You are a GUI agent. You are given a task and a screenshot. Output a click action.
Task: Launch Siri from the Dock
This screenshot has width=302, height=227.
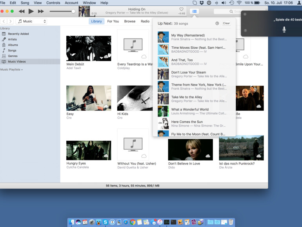pos(78,222)
